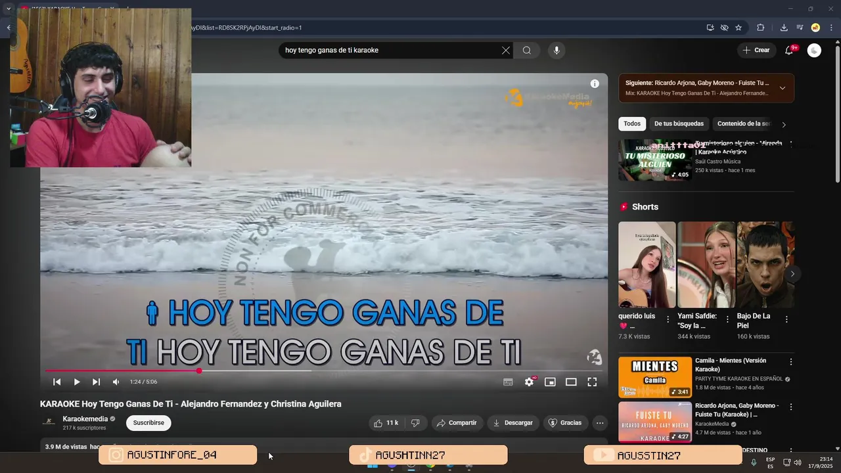Open the YouTube account avatar menu
841x473 pixels.
(814, 50)
